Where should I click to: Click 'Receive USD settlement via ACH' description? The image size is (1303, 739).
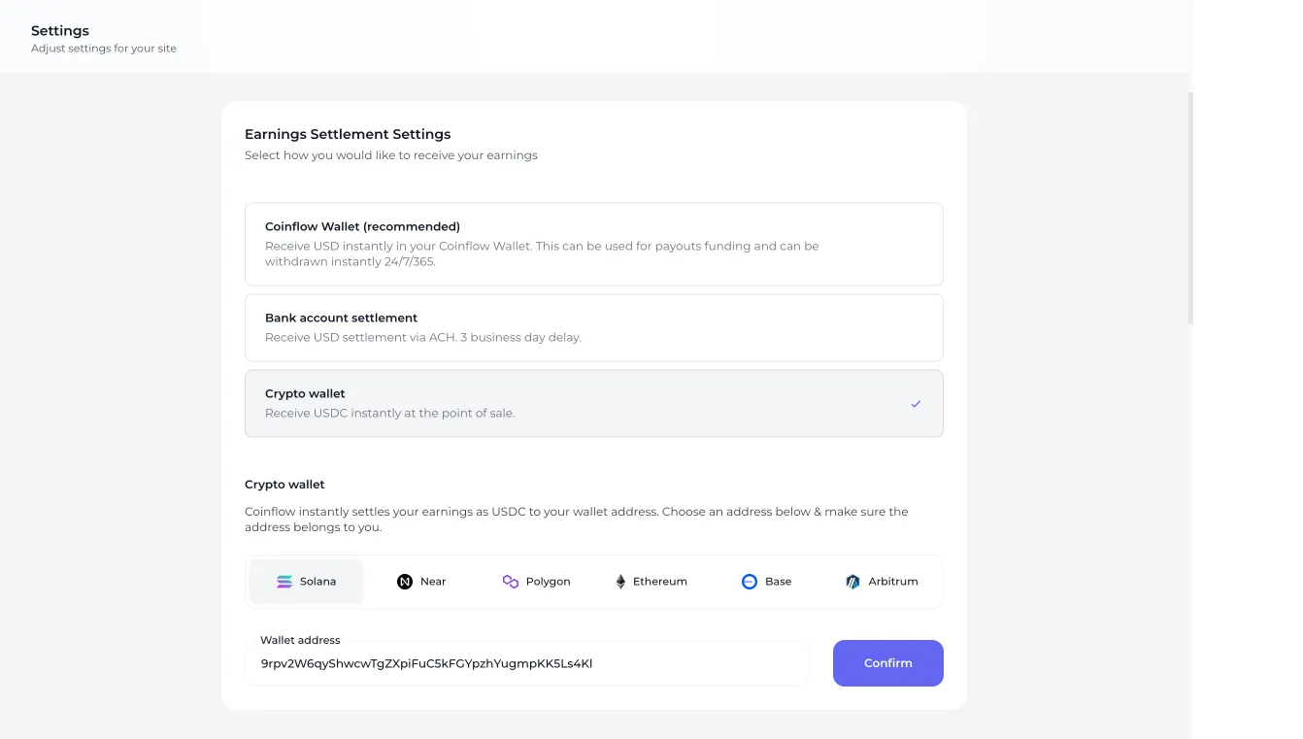(423, 337)
